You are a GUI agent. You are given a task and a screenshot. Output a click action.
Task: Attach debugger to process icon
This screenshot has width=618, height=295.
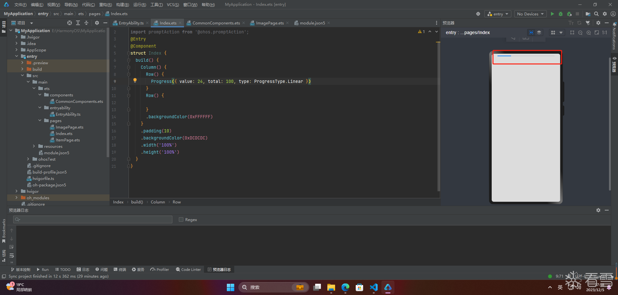coord(569,14)
